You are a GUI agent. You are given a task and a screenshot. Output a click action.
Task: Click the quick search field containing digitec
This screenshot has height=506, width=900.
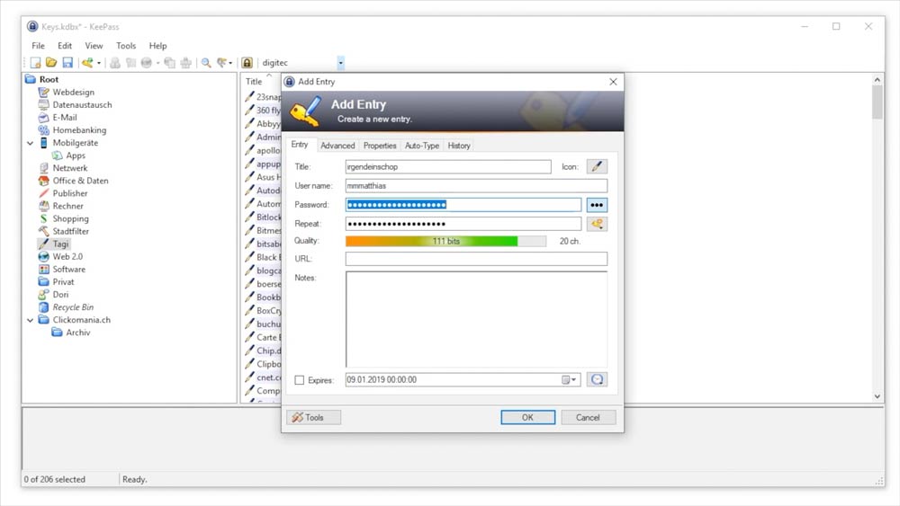299,62
